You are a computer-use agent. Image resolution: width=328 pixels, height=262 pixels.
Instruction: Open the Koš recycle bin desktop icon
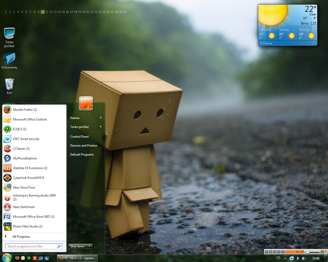(x=9, y=86)
